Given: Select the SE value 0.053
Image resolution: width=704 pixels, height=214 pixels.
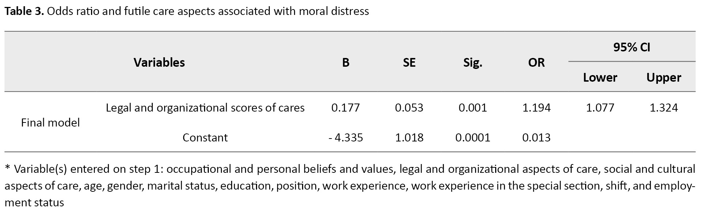Looking at the screenshot, I should tap(409, 108).
